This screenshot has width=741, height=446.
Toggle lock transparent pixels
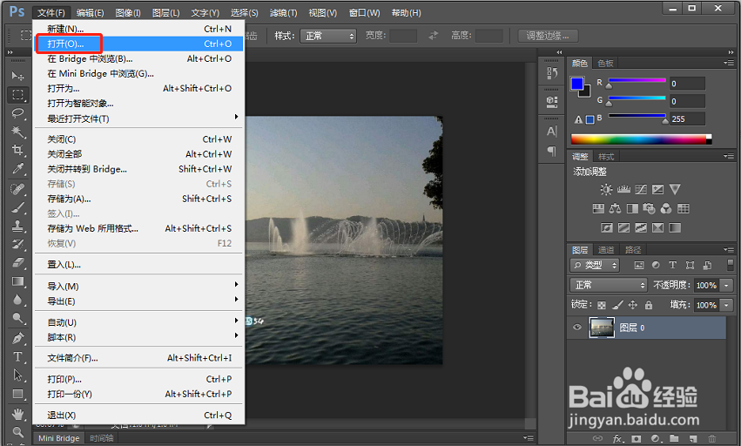[x=602, y=306]
